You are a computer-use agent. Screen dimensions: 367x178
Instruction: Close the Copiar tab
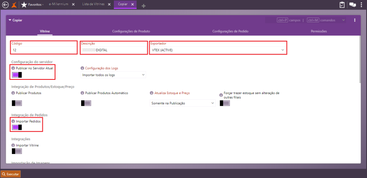tap(133, 4)
